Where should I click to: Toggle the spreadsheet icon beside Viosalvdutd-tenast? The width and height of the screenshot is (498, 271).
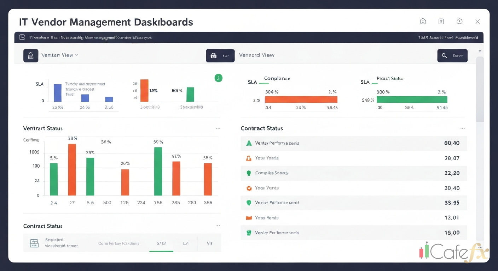click(34, 243)
